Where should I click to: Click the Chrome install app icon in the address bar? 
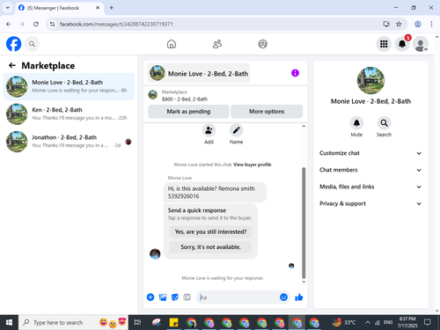(386, 24)
